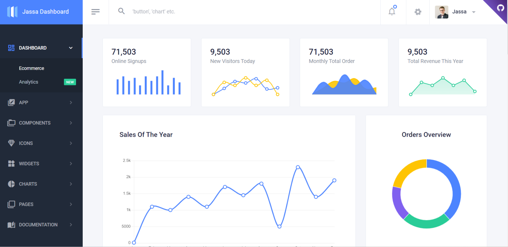The width and height of the screenshot is (508, 247).
Task: Click the WIDGETS sidebar icon
Action: pos(11,163)
